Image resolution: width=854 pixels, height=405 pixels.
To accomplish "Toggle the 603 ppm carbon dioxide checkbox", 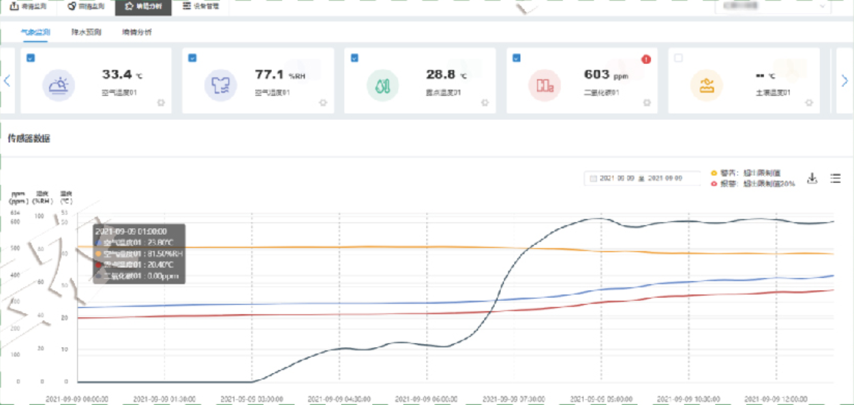I will coord(517,59).
